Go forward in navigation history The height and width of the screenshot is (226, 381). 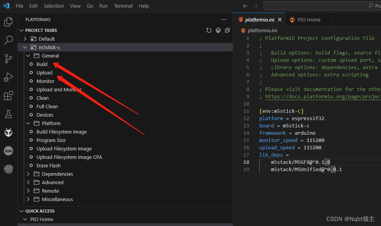[255, 6]
